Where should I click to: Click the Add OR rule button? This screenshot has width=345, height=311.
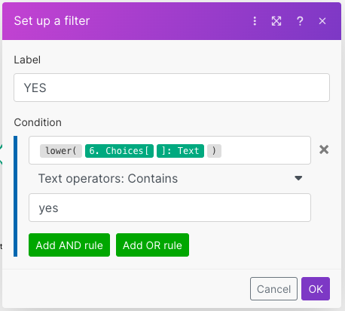152,245
